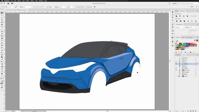The height and width of the screenshot is (112, 199).
Task: Select the Rotate tool
Action: pyautogui.click(x=2, y=41)
